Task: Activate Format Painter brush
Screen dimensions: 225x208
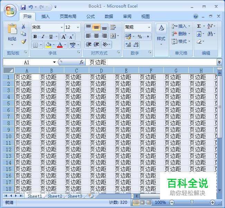Action: coord(24,41)
